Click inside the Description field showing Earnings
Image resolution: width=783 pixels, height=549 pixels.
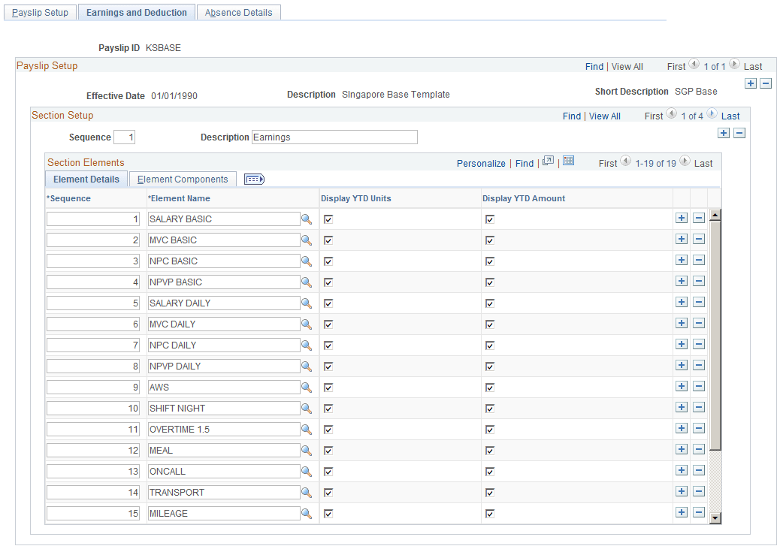[334, 137]
